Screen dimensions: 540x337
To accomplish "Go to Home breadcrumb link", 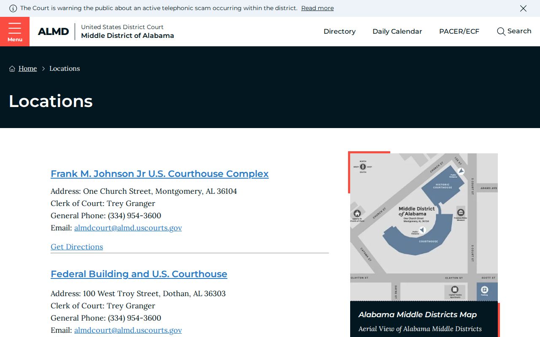I will pyautogui.click(x=28, y=68).
